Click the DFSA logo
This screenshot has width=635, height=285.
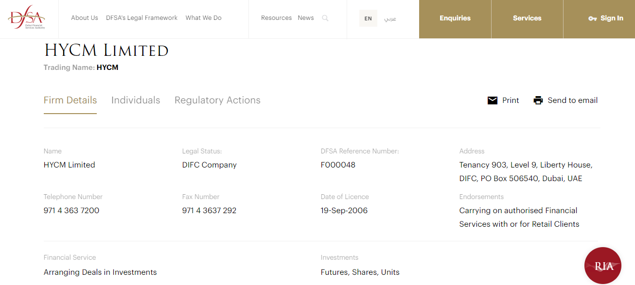(27, 18)
